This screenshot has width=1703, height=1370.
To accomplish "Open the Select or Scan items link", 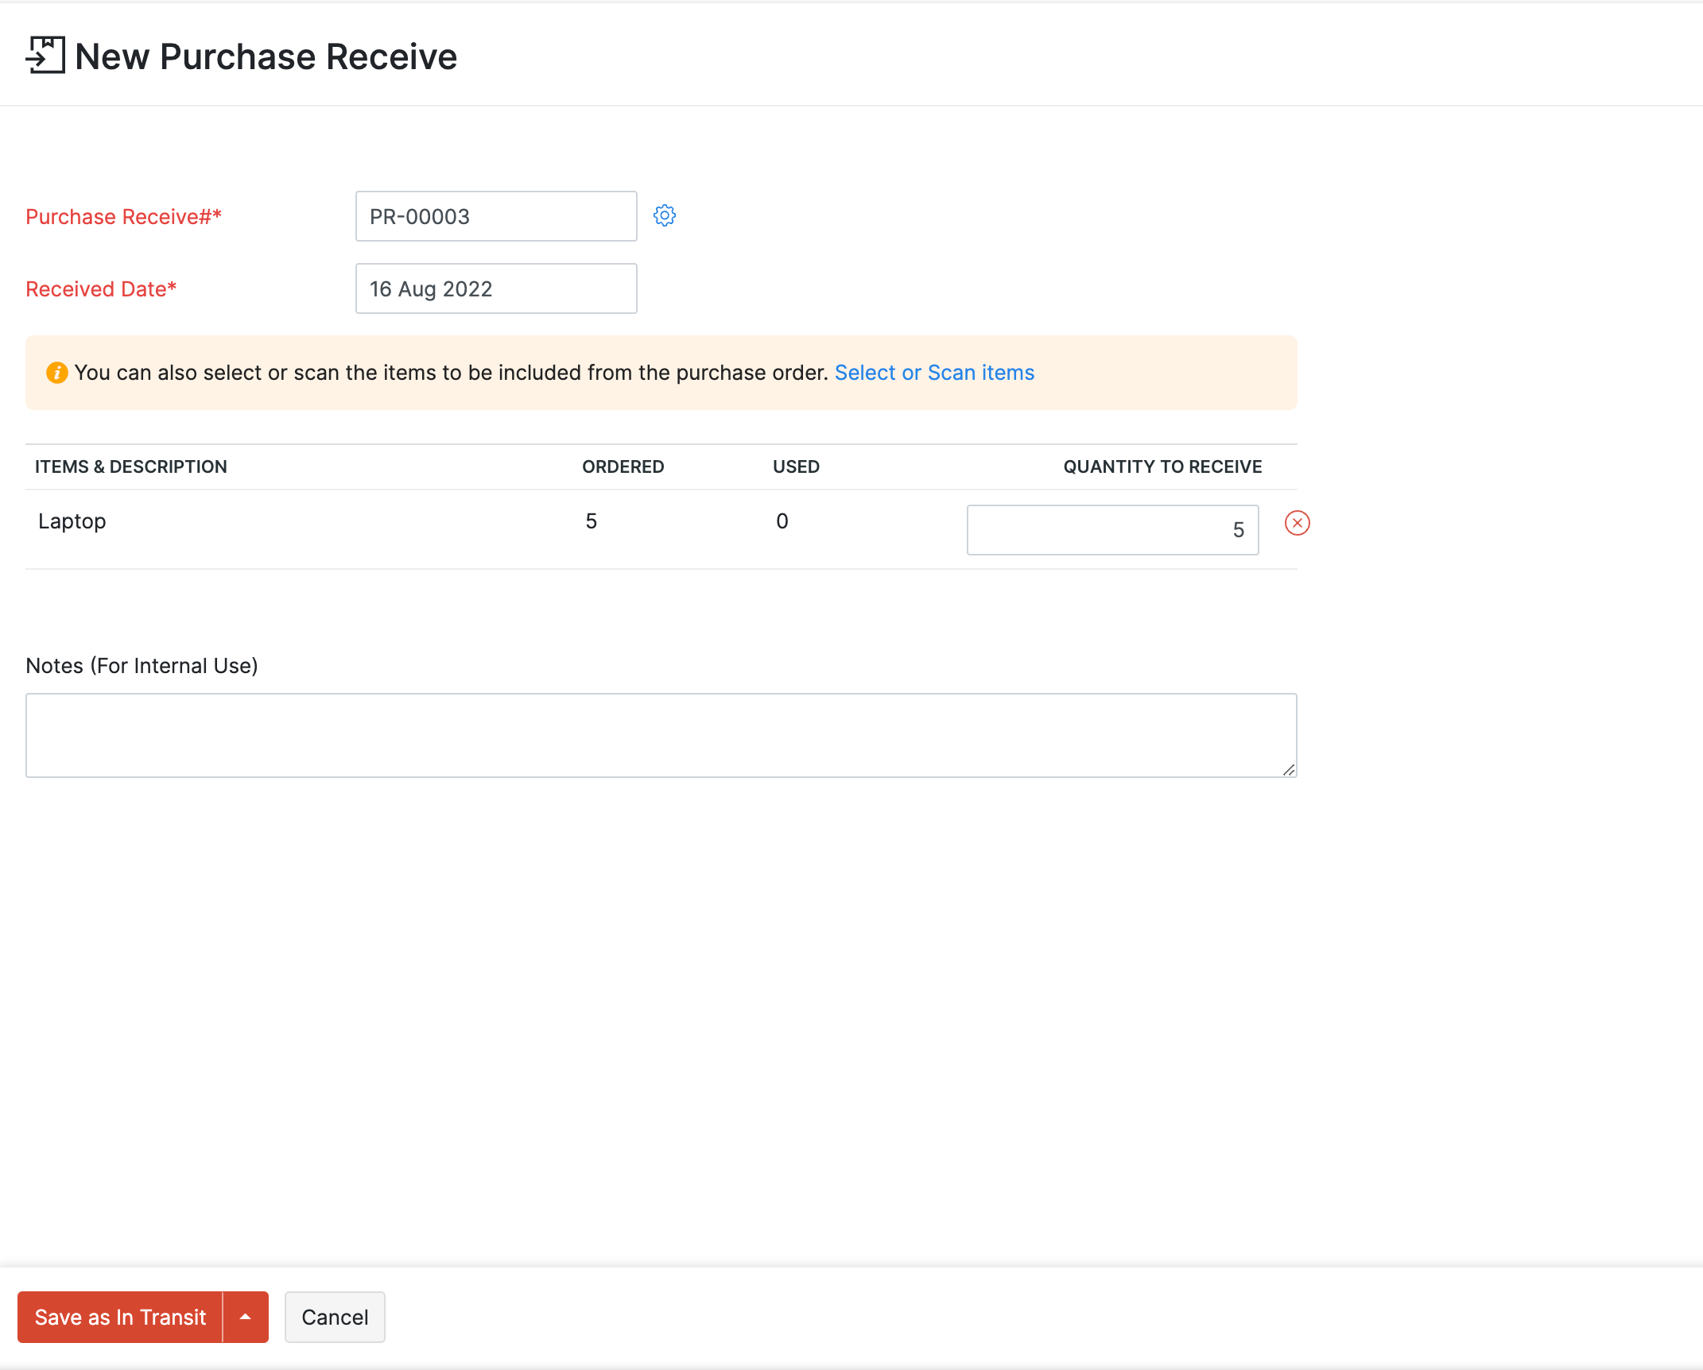I will click(934, 373).
